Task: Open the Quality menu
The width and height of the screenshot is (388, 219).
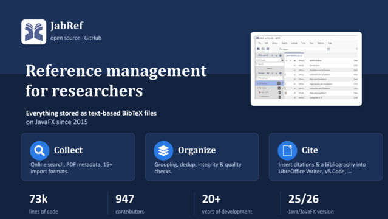Action: [284, 43]
